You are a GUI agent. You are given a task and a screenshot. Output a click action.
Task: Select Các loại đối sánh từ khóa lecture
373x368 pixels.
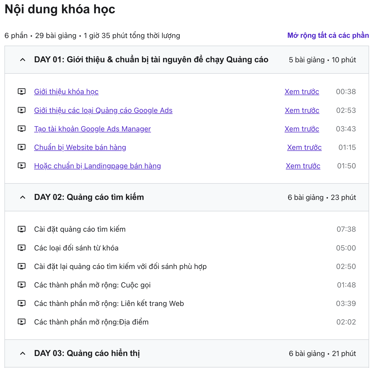76,248
